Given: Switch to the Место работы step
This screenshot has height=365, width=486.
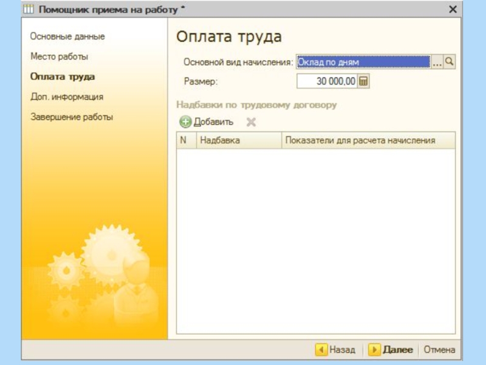Looking at the screenshot, I should (x=60, y=57).
